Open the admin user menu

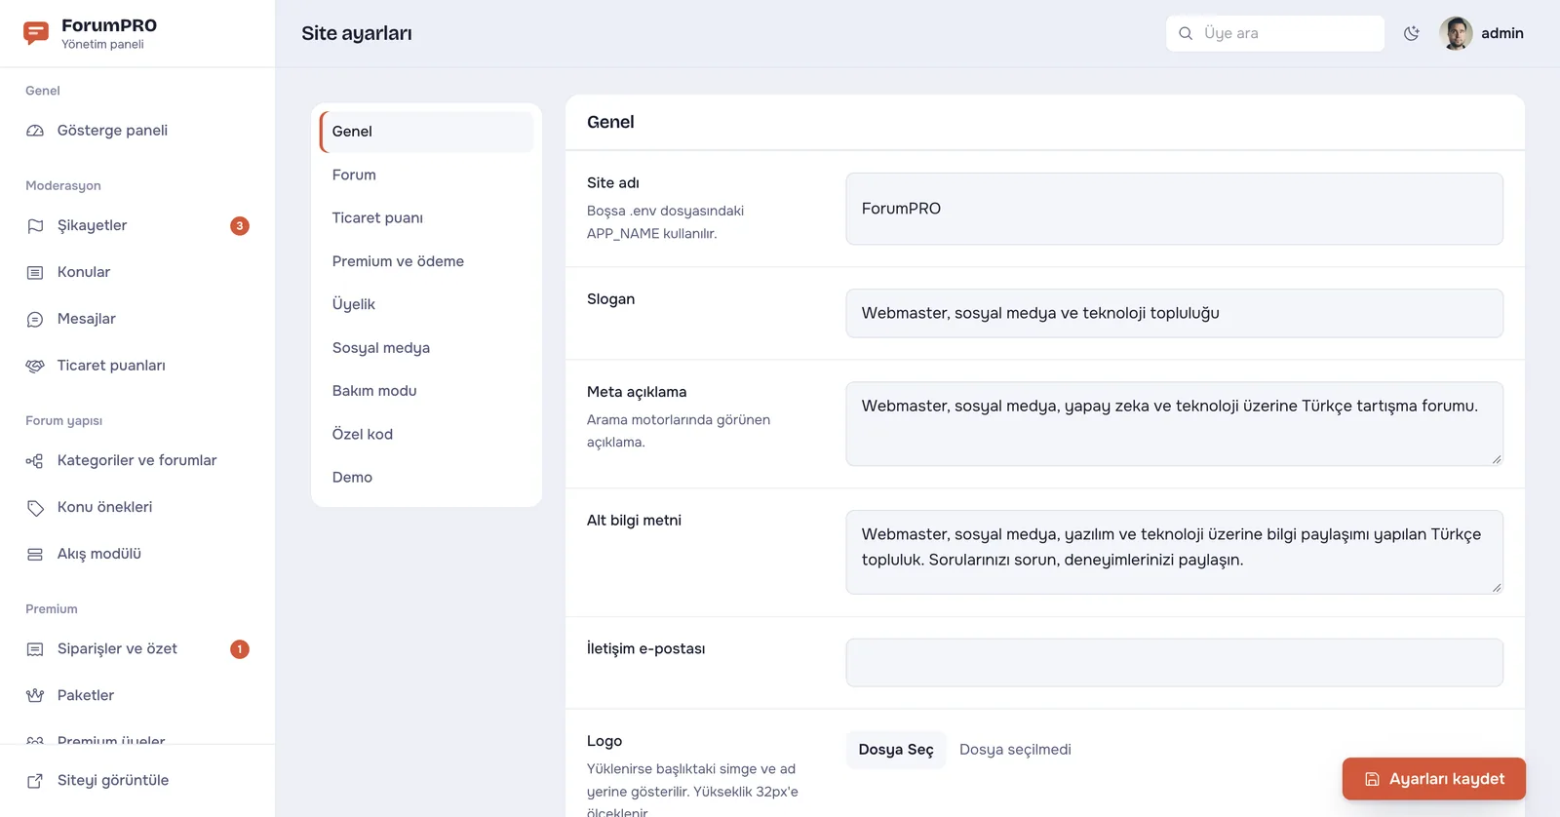(1481, 33)
